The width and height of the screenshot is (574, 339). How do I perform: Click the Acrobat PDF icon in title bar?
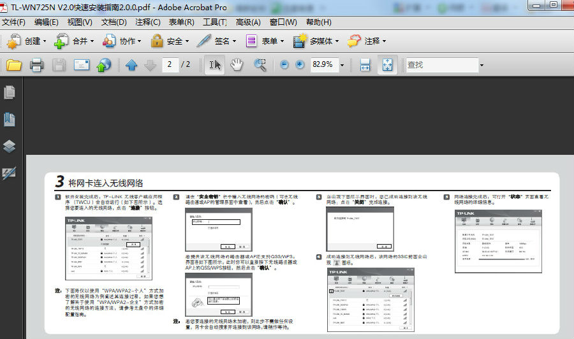click(4, 7)
